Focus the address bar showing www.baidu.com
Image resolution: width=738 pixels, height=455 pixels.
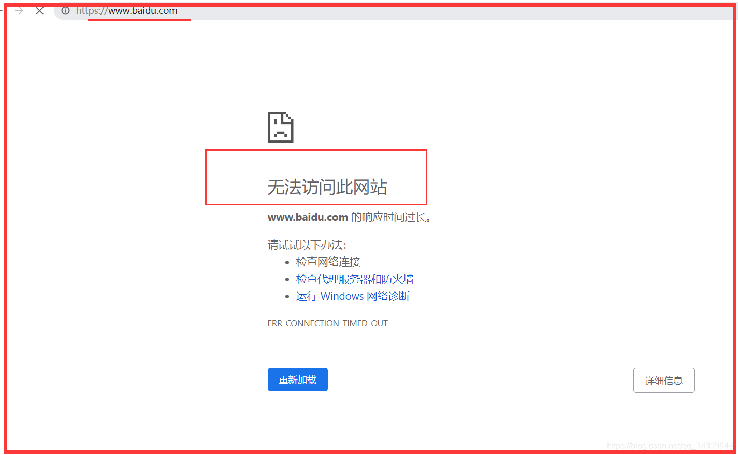coord(396,11)
